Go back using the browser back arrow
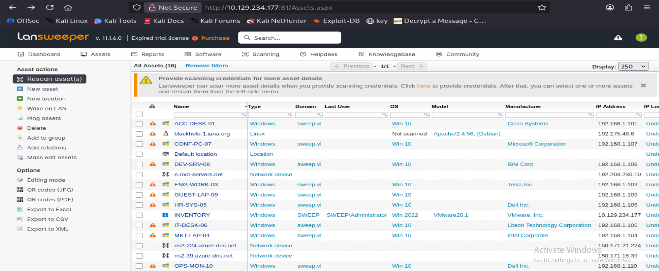 coord(13,8)
